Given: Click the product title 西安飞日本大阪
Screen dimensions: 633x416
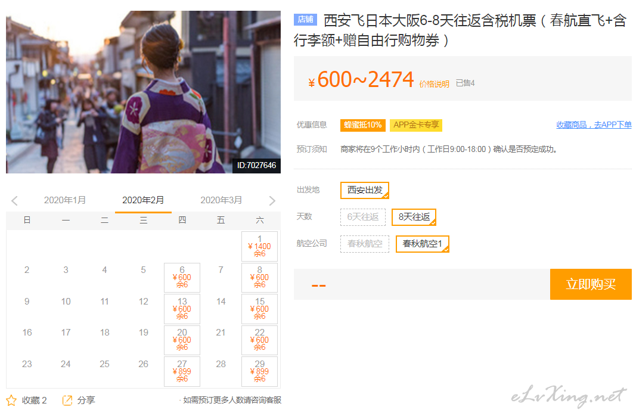Looking at the screenshot, I should 460,30.
